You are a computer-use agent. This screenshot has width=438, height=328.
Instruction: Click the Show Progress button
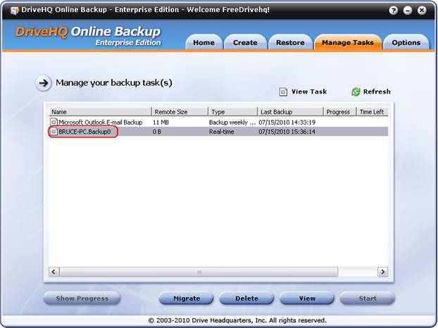[x=82, y=298]
